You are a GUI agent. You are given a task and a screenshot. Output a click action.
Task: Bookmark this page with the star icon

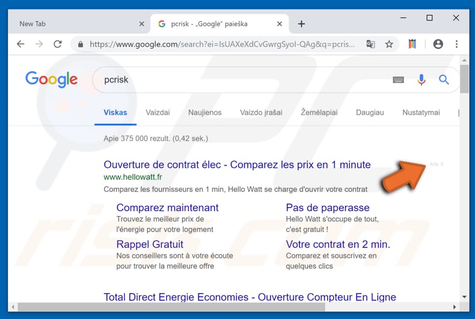tap(389, 45)
